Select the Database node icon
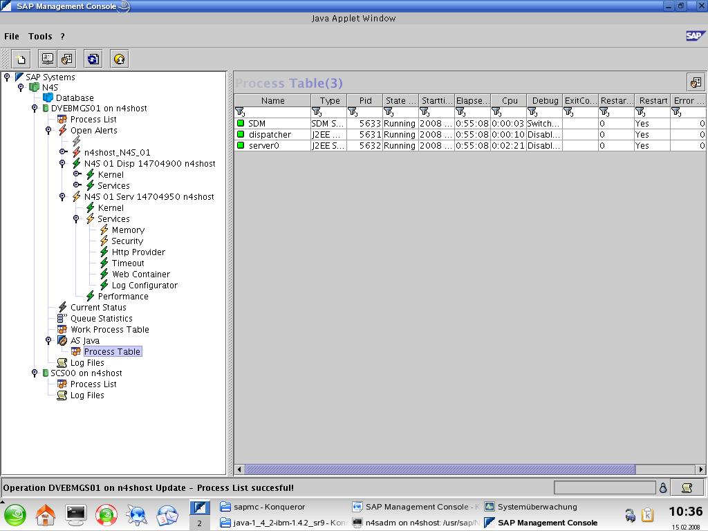This screenshot has width=708, height=531. 48,97
